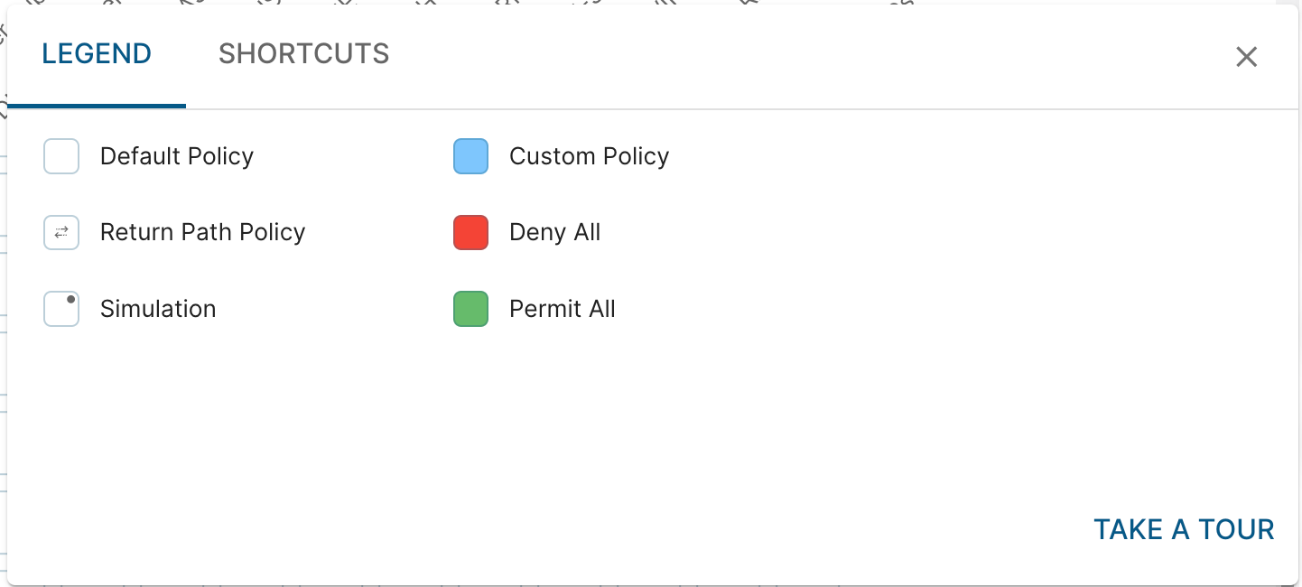Click the "Default Policy" label text
This screenshot has height=587, width=1302.
pos(177,156)
